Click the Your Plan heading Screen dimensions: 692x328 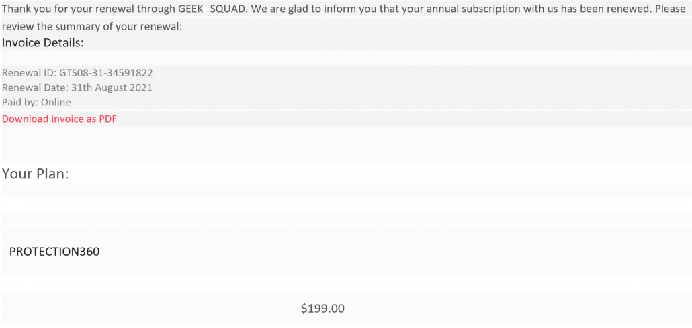(36, 173)
